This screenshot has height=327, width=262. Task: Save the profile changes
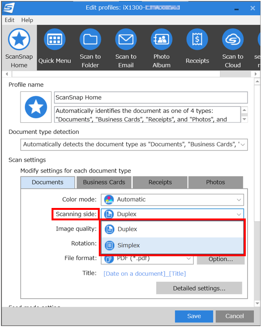pos(194,316)
